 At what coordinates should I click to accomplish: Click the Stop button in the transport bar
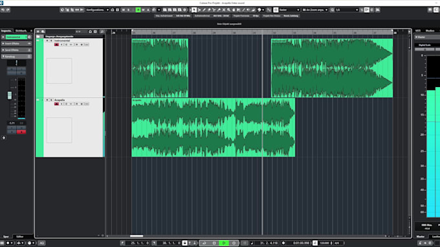pos(214,243)
